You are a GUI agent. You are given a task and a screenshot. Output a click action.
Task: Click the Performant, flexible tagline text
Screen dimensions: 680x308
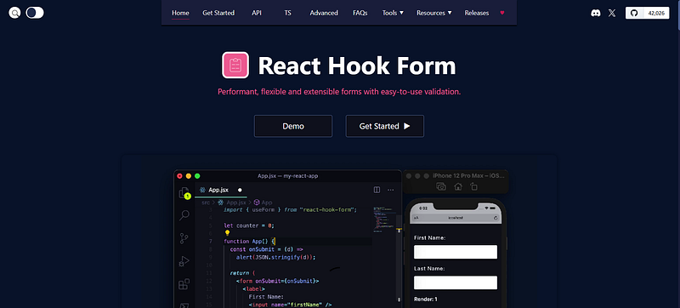(339, 92)
